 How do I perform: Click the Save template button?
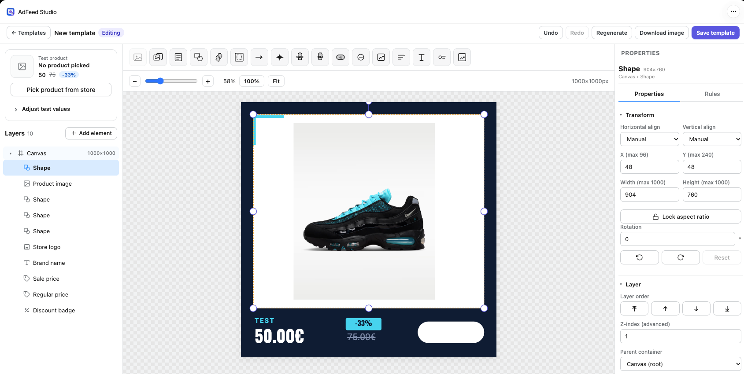715,33
